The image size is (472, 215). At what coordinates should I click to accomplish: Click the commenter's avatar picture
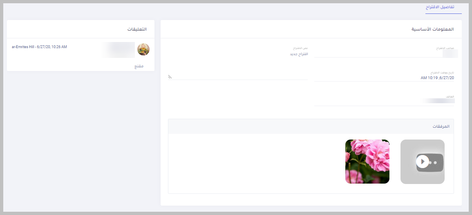[143, 49]
